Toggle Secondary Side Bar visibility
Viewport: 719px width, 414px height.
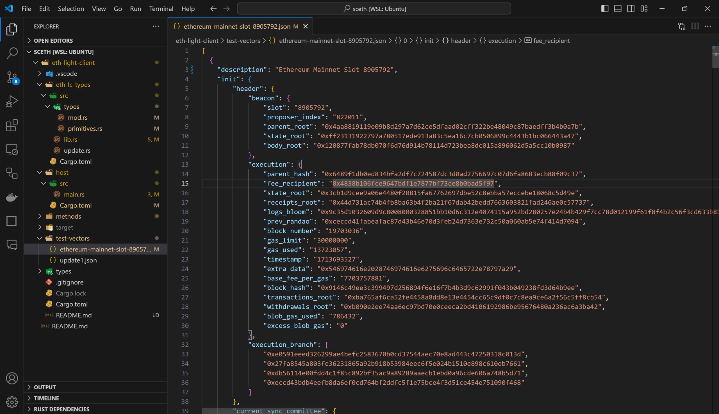click(x=631, y=8)
